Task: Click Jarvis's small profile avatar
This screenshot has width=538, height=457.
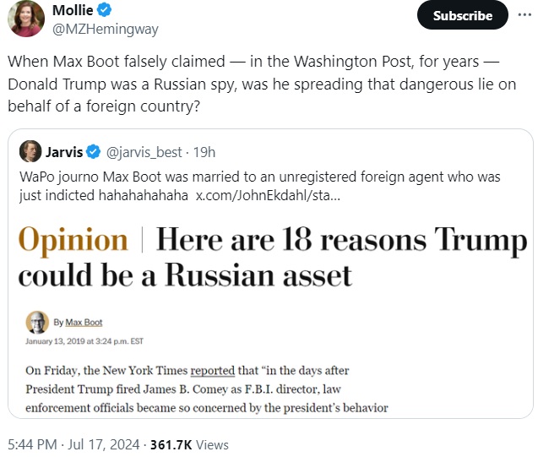Action: click(30, 152)
